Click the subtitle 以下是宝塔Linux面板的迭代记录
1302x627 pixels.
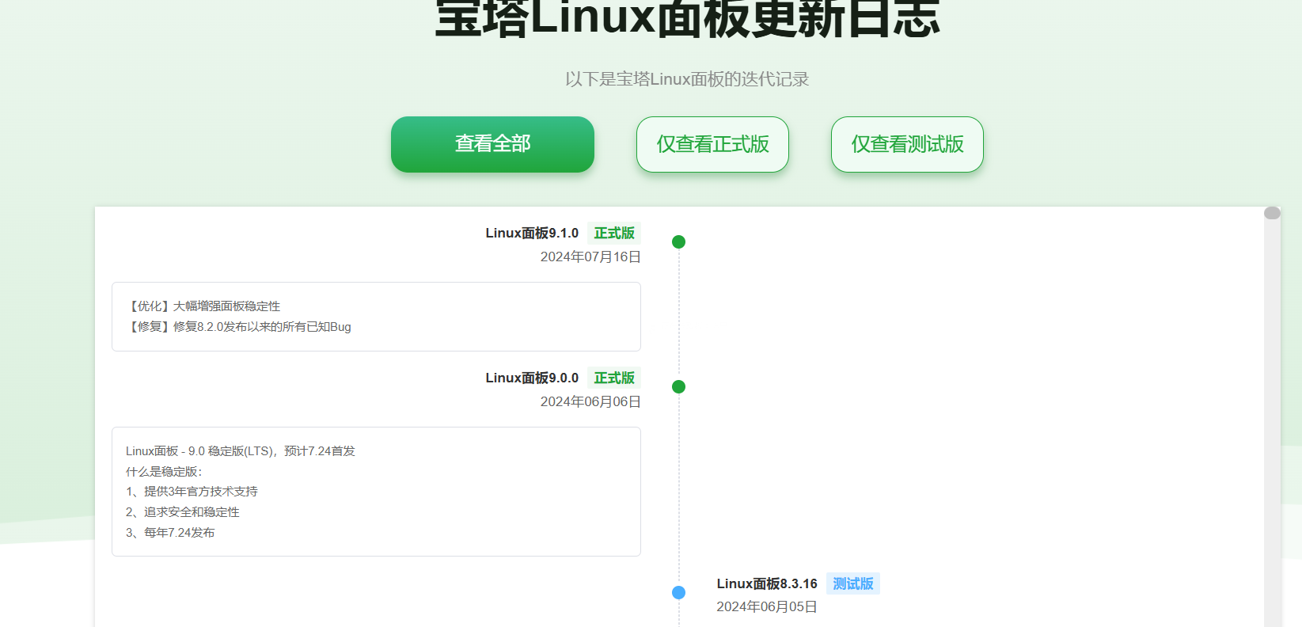click(687, 78)
